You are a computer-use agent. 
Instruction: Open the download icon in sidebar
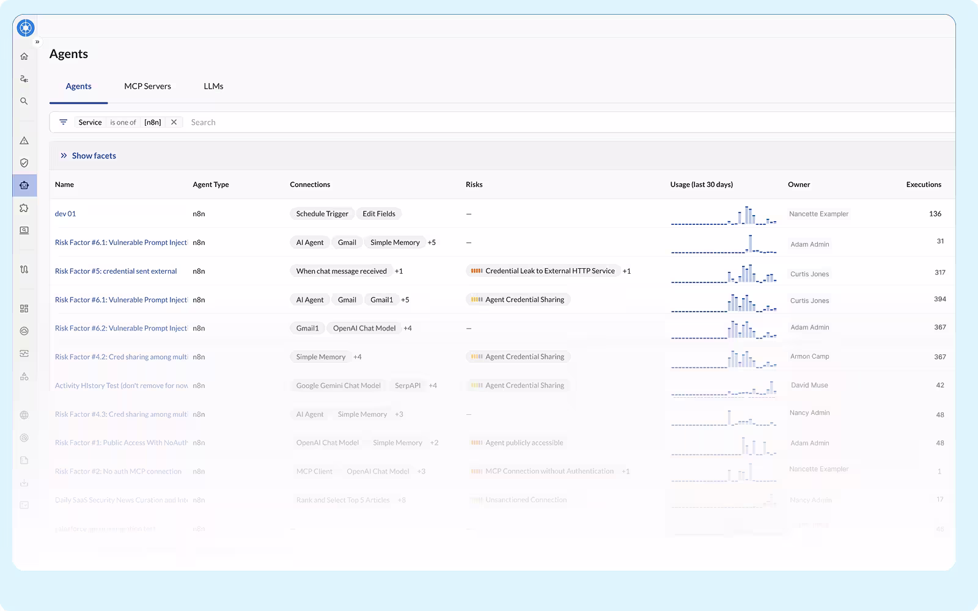click(x=24, y=483)
